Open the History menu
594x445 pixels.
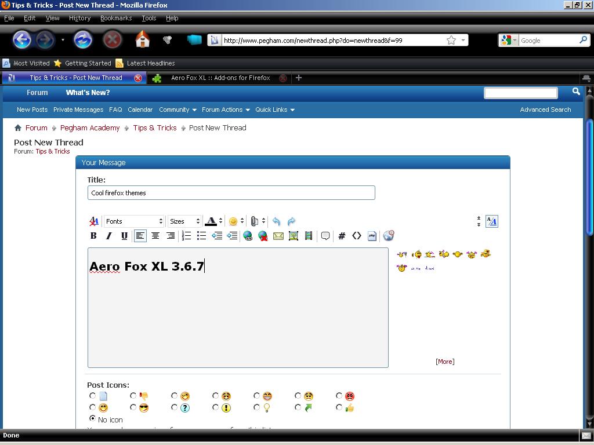[x=79, y=18]
